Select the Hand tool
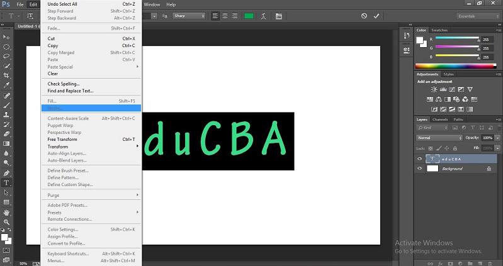The width and height of the screenshot is (503, 266). (6, 213)
